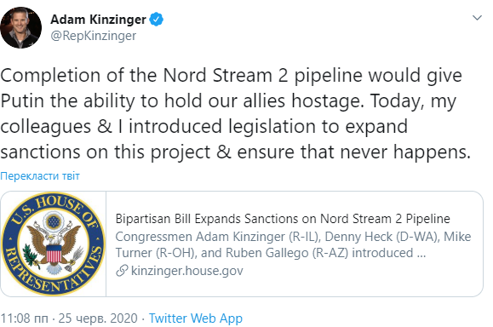The image size is (493, 327).
Task: Click the 'sanctions on this project' text line
Action: (236, 152)
